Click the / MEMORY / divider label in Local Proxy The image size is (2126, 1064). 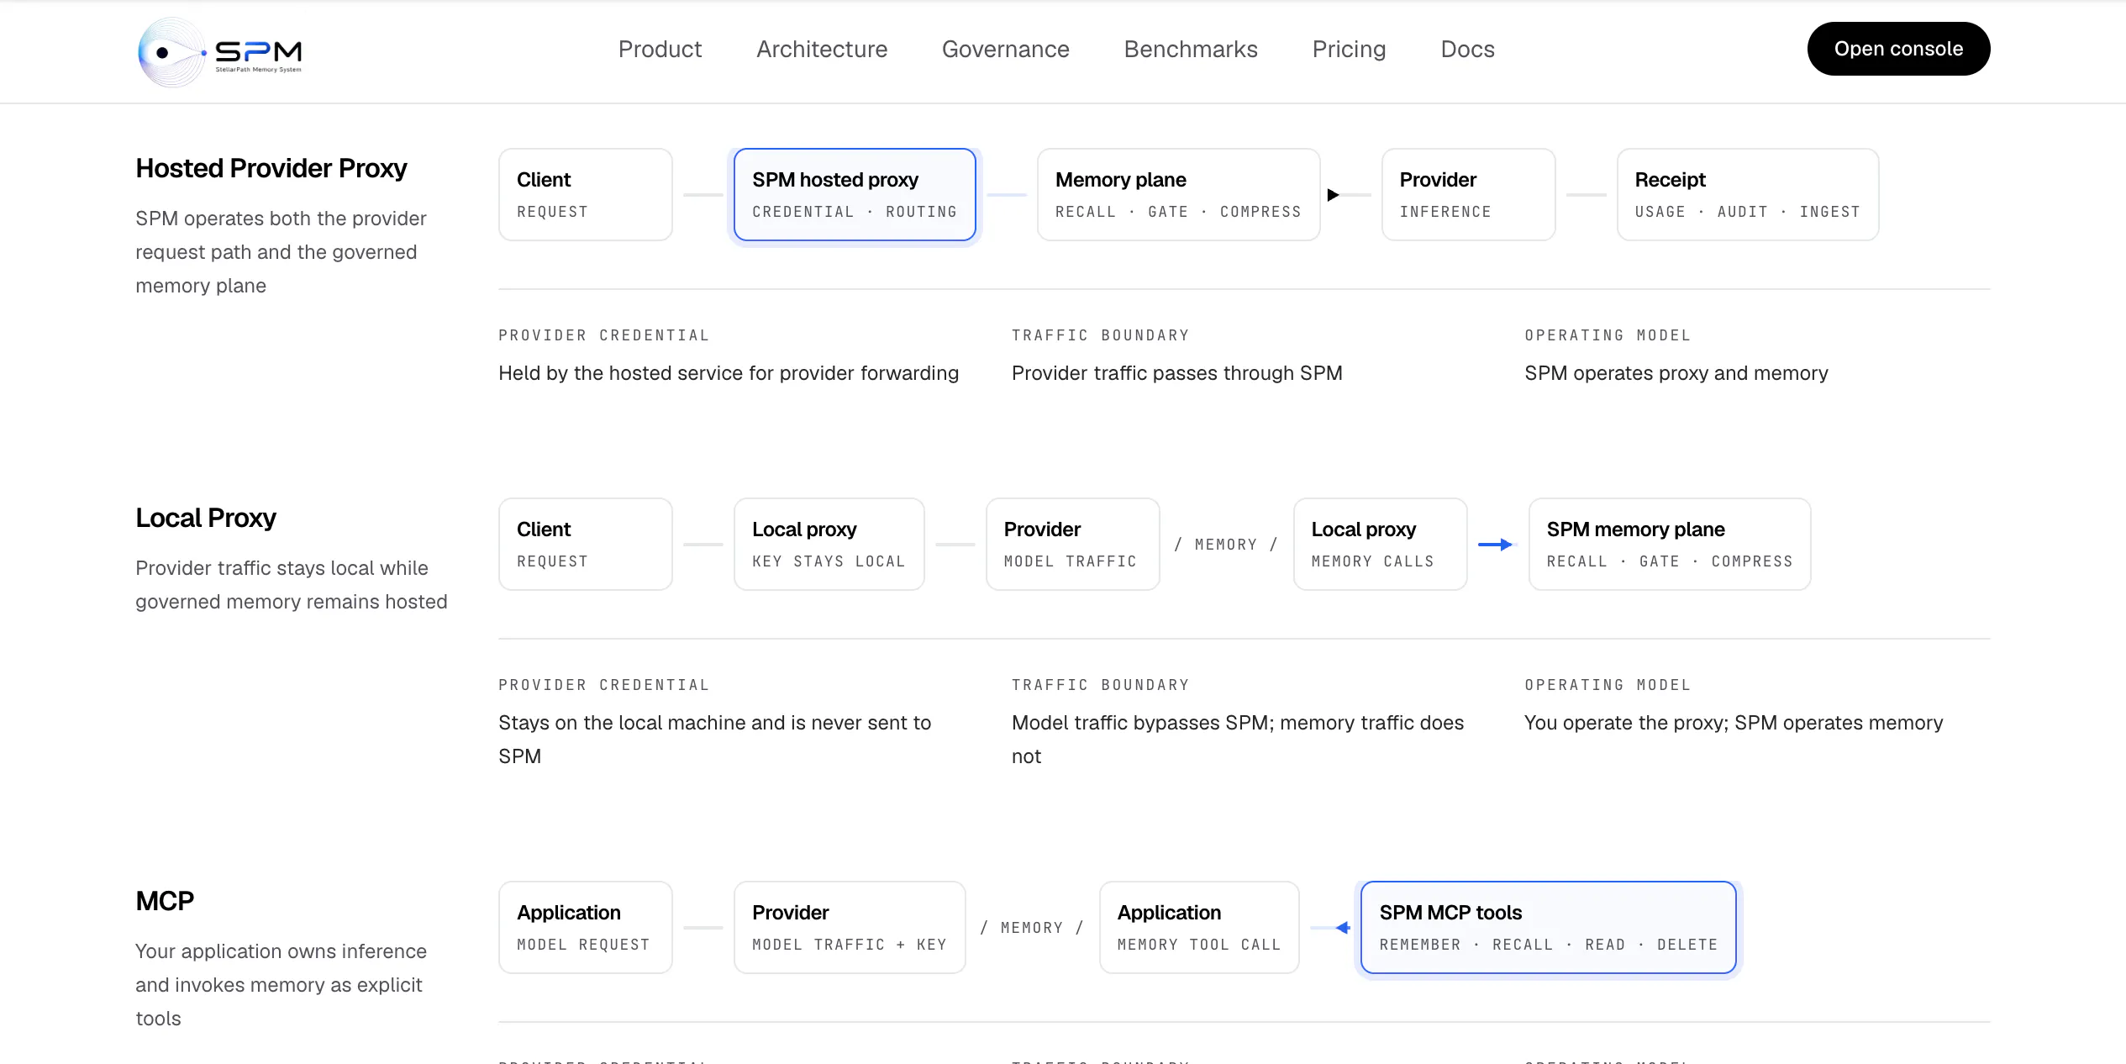(x=1226, y=545)
